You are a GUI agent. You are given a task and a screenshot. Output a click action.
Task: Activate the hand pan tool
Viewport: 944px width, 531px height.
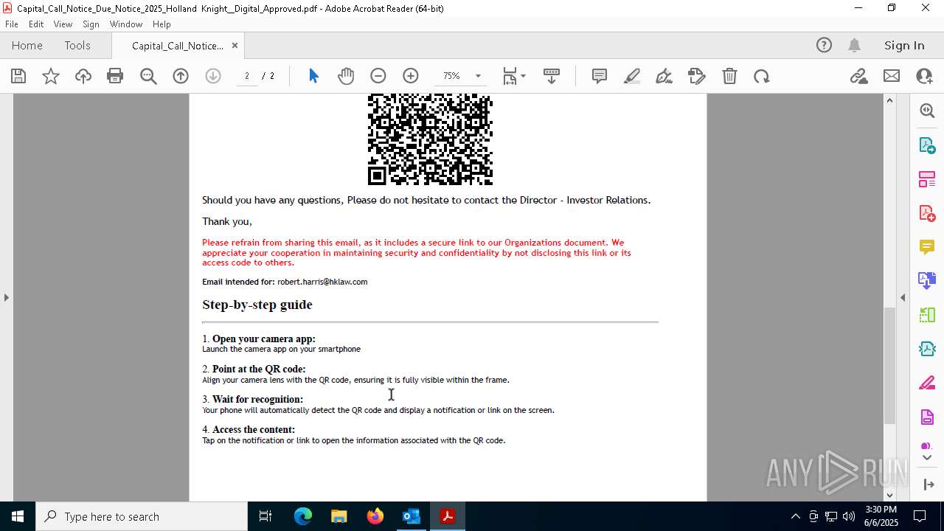pos(346,76)
